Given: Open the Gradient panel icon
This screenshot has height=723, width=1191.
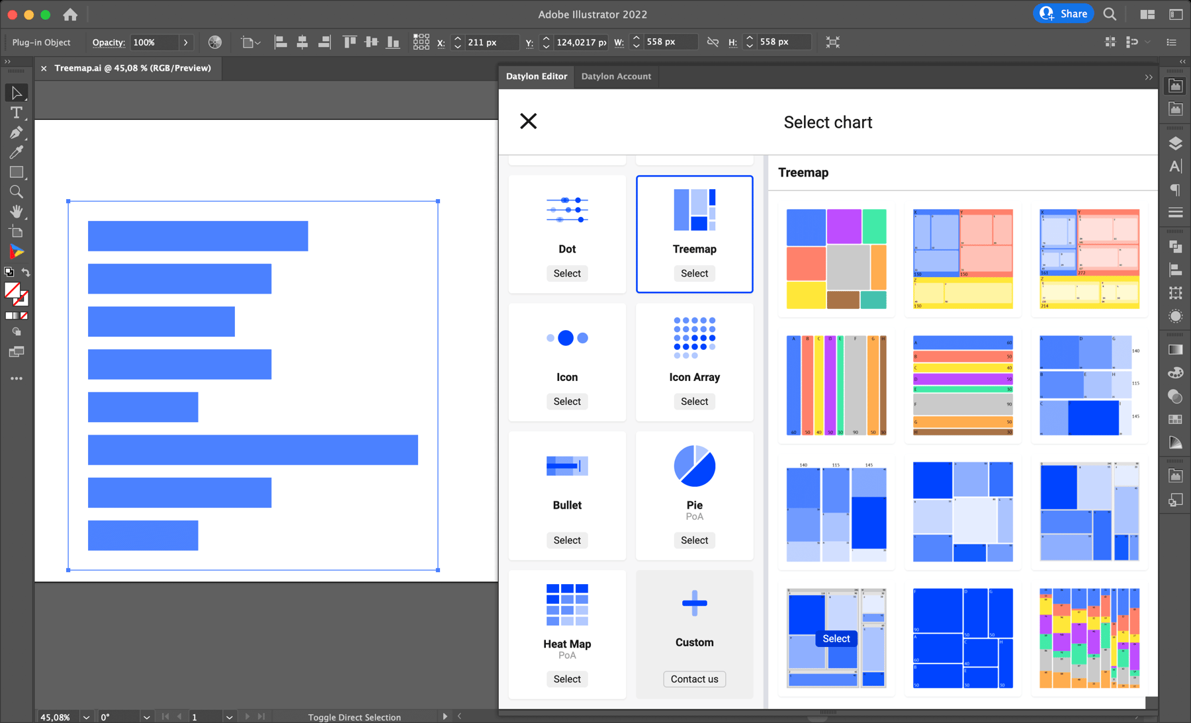Looking at the screenshot, I should [1176, 349].
